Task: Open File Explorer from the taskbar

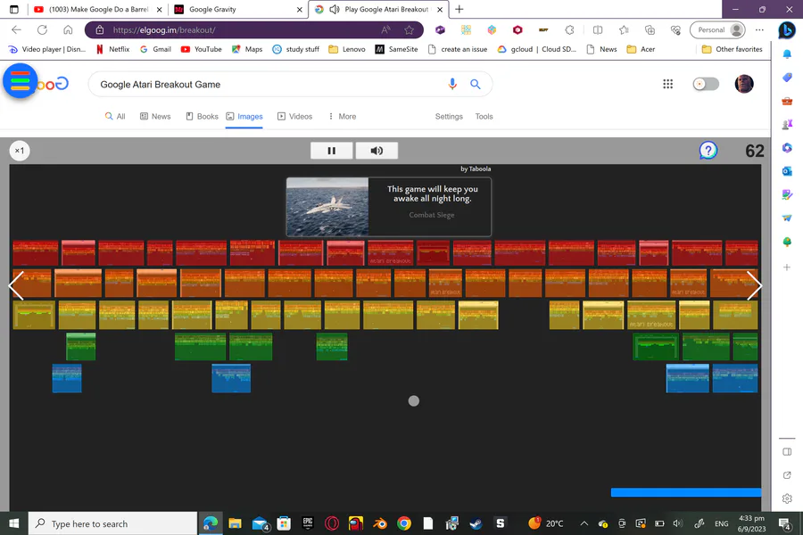Action: (x=235, y=523)
